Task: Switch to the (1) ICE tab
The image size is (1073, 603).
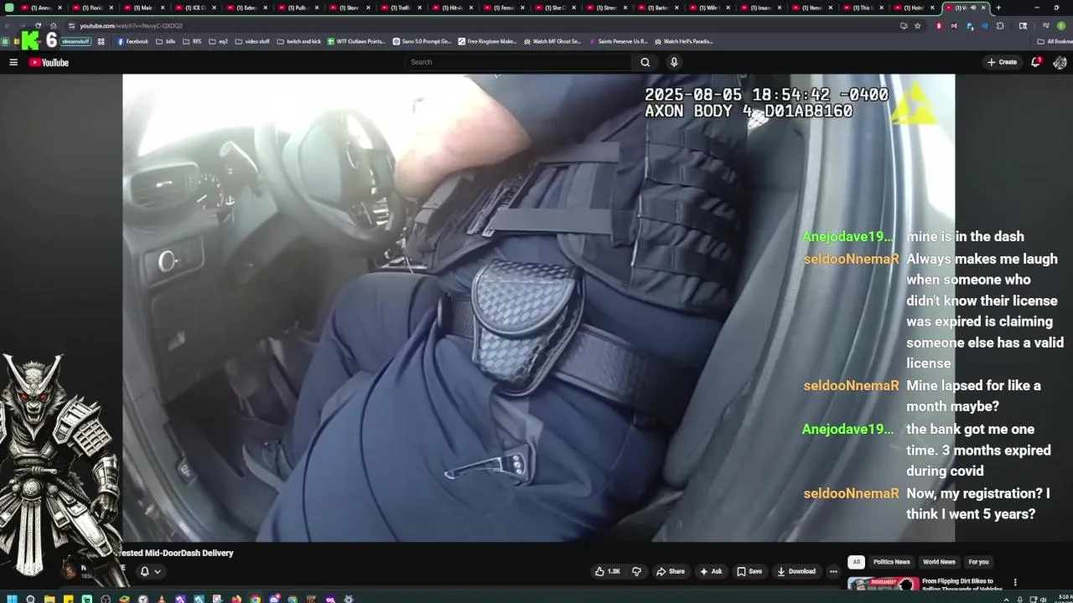Action: [194, 8]
